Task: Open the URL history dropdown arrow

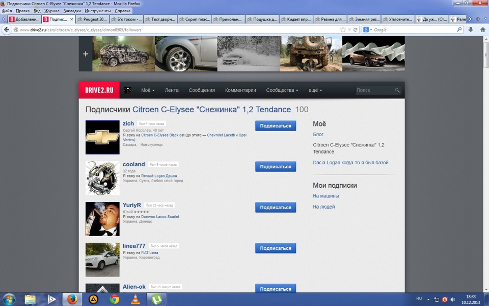Action: pos(349,30)
